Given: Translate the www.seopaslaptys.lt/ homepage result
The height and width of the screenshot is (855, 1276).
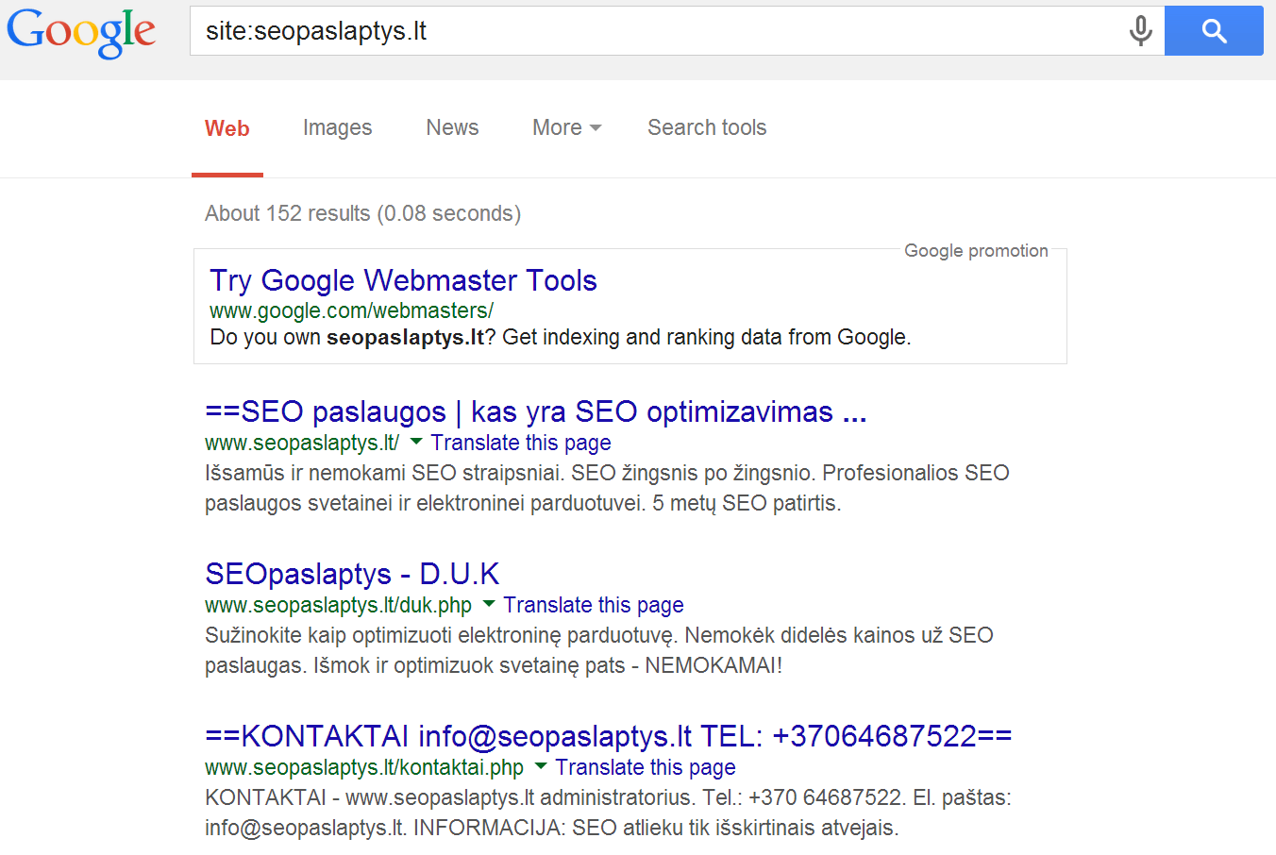Looking at the screenshot, I should (521, 443).
